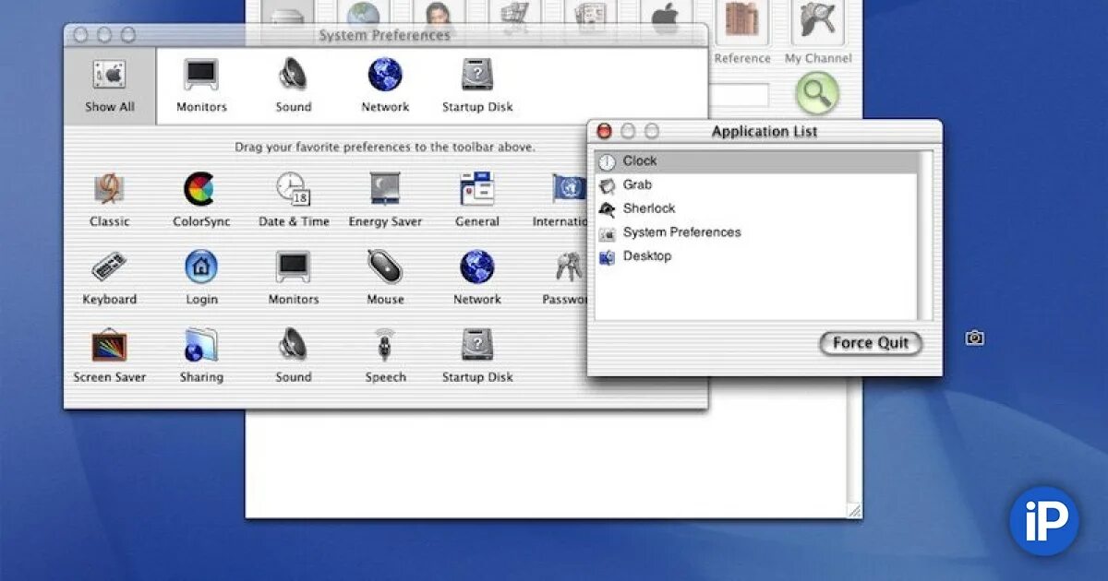Viewport: 1108px width, 581px height.
Task: Click the camera icon on the desktop
Action: click(974, 338)
